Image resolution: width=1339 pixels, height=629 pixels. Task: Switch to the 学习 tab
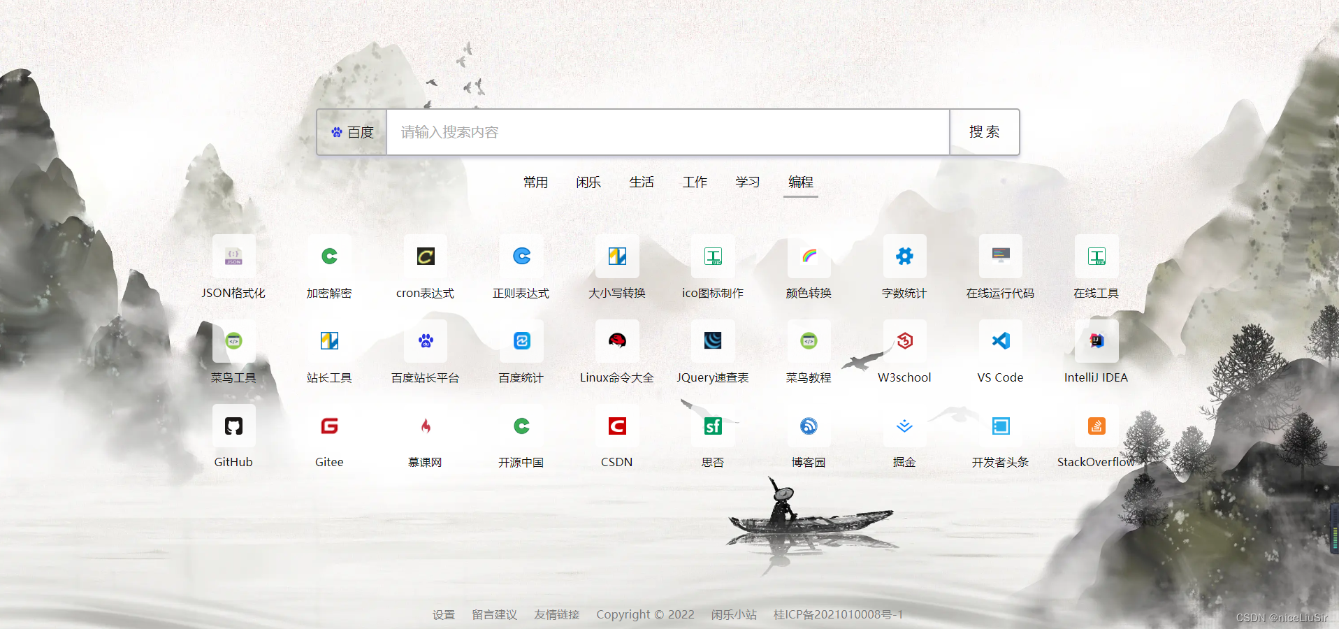pos(747,182)
